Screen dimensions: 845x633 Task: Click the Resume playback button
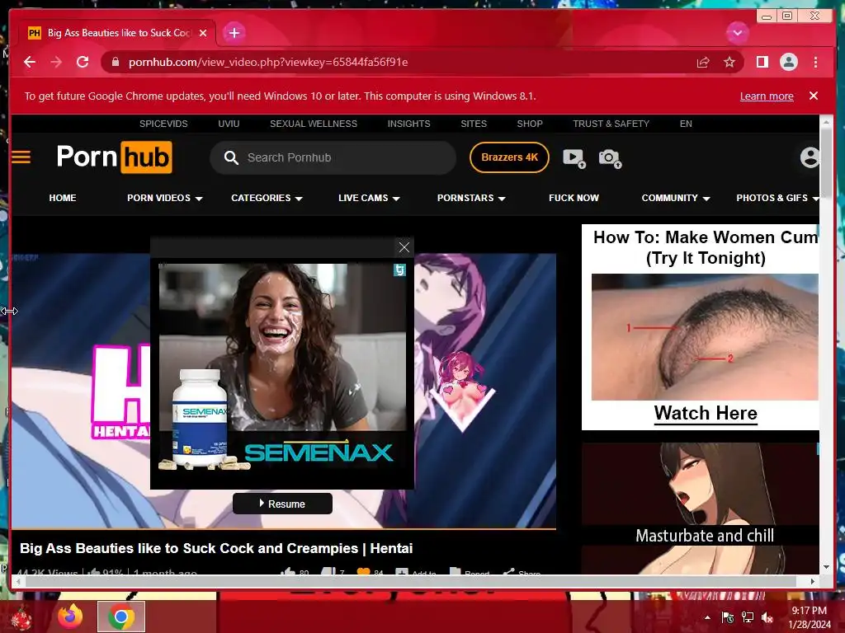(282, 504)
